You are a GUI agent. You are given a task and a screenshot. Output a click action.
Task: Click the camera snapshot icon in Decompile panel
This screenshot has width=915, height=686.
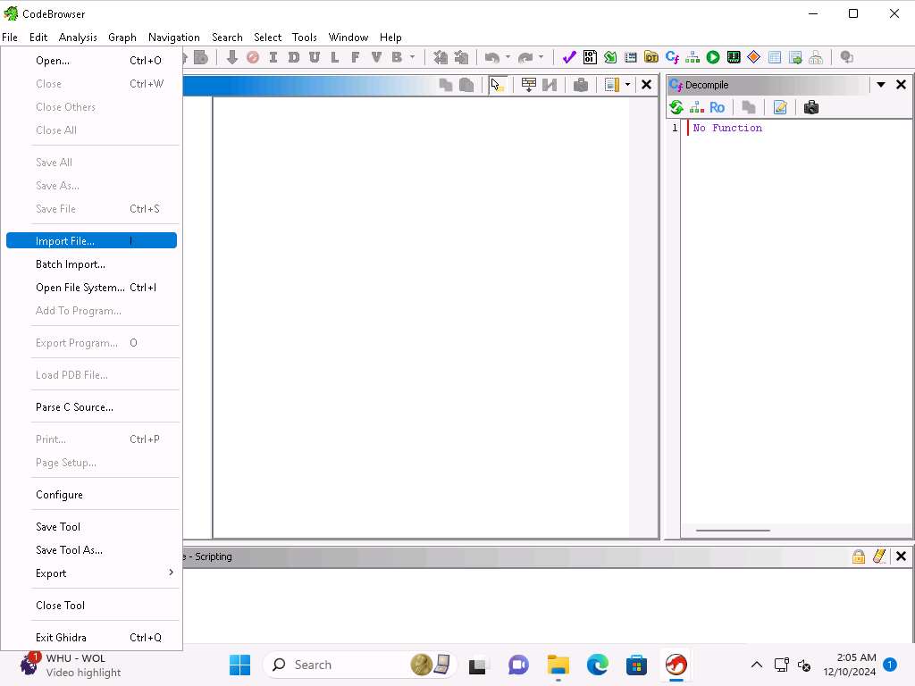(811, 107)
